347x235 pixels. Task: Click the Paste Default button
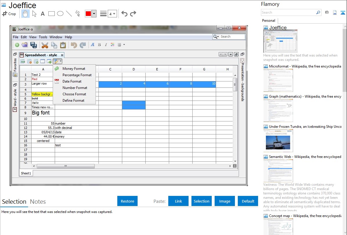point(248,201)
